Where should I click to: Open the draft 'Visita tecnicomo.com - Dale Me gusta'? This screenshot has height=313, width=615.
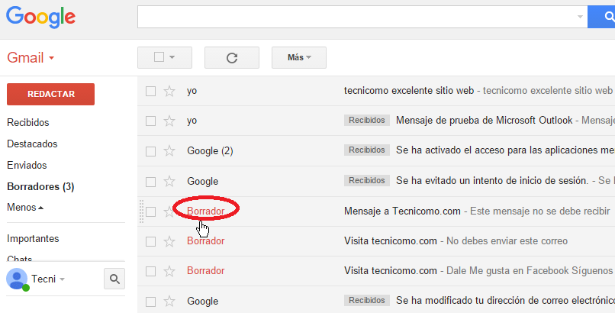click(390, 271)
